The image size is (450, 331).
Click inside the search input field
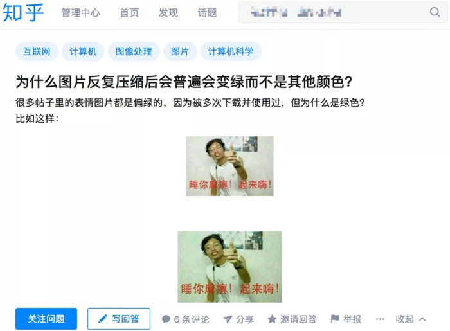tap(333, 12)
